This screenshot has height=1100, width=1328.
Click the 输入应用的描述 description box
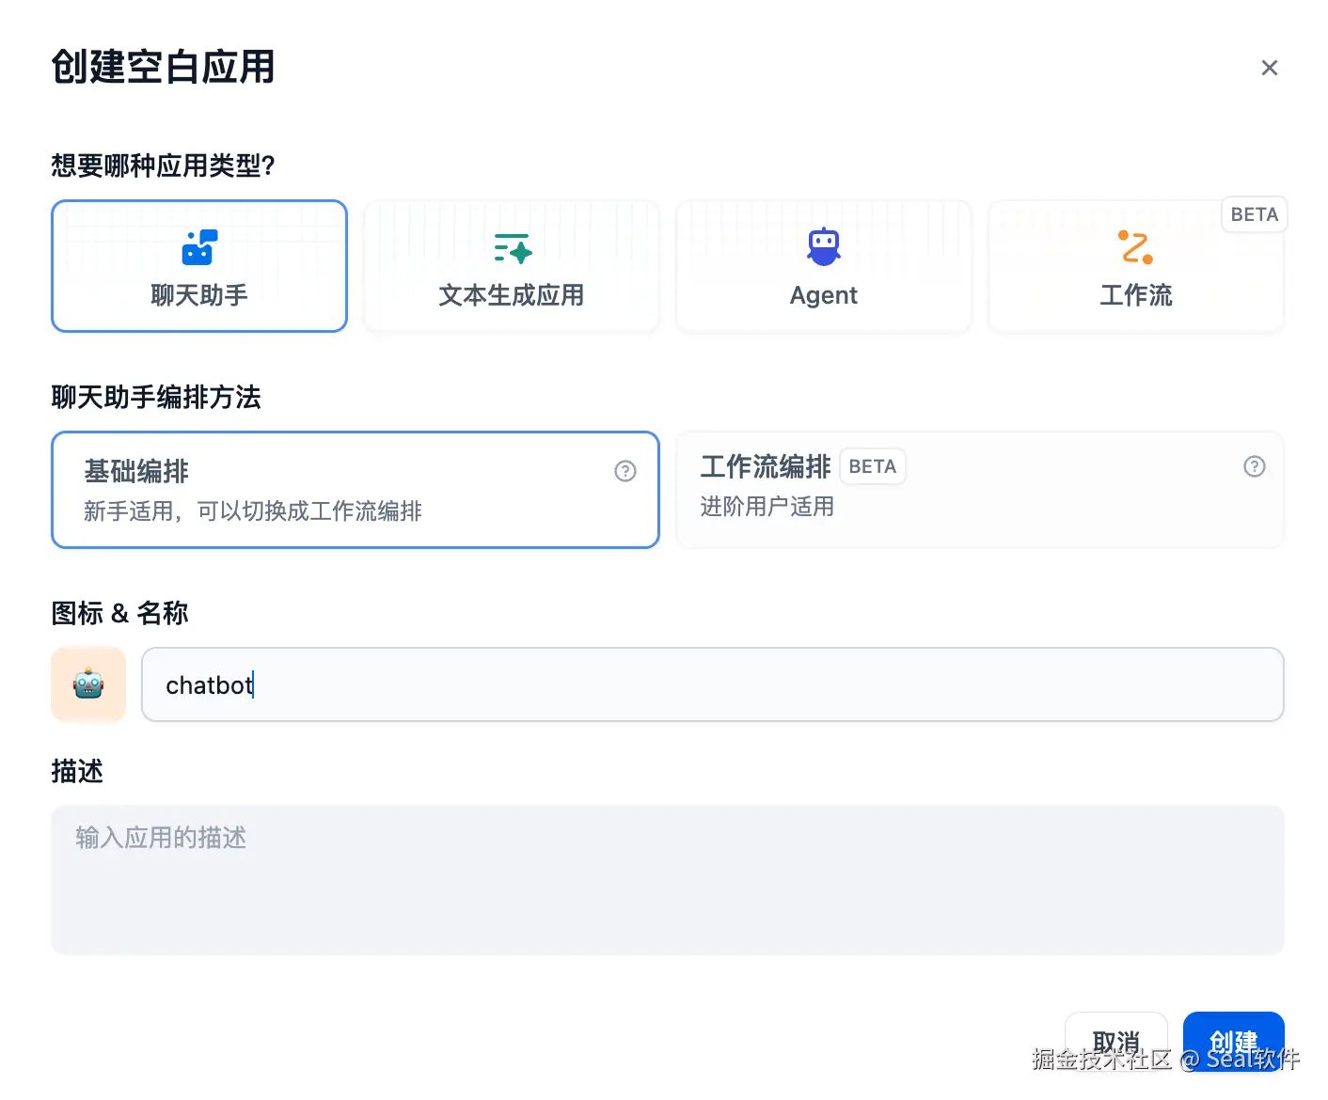tap(668, 880)
